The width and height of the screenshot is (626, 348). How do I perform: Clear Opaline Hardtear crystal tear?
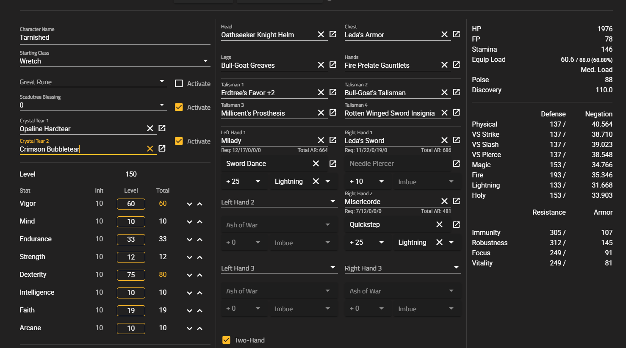point(150,128)
